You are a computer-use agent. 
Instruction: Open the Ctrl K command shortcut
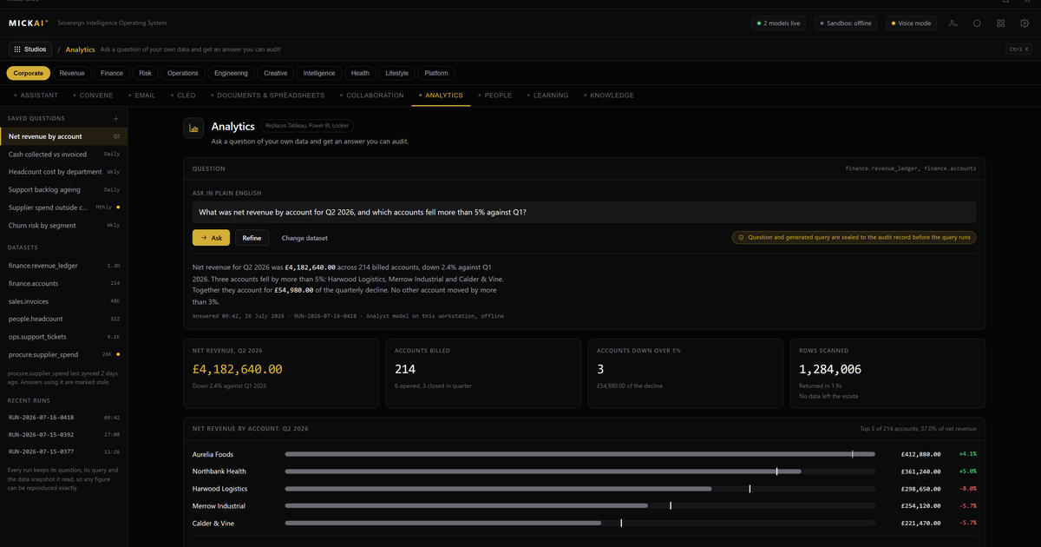tap(1018, 49)
